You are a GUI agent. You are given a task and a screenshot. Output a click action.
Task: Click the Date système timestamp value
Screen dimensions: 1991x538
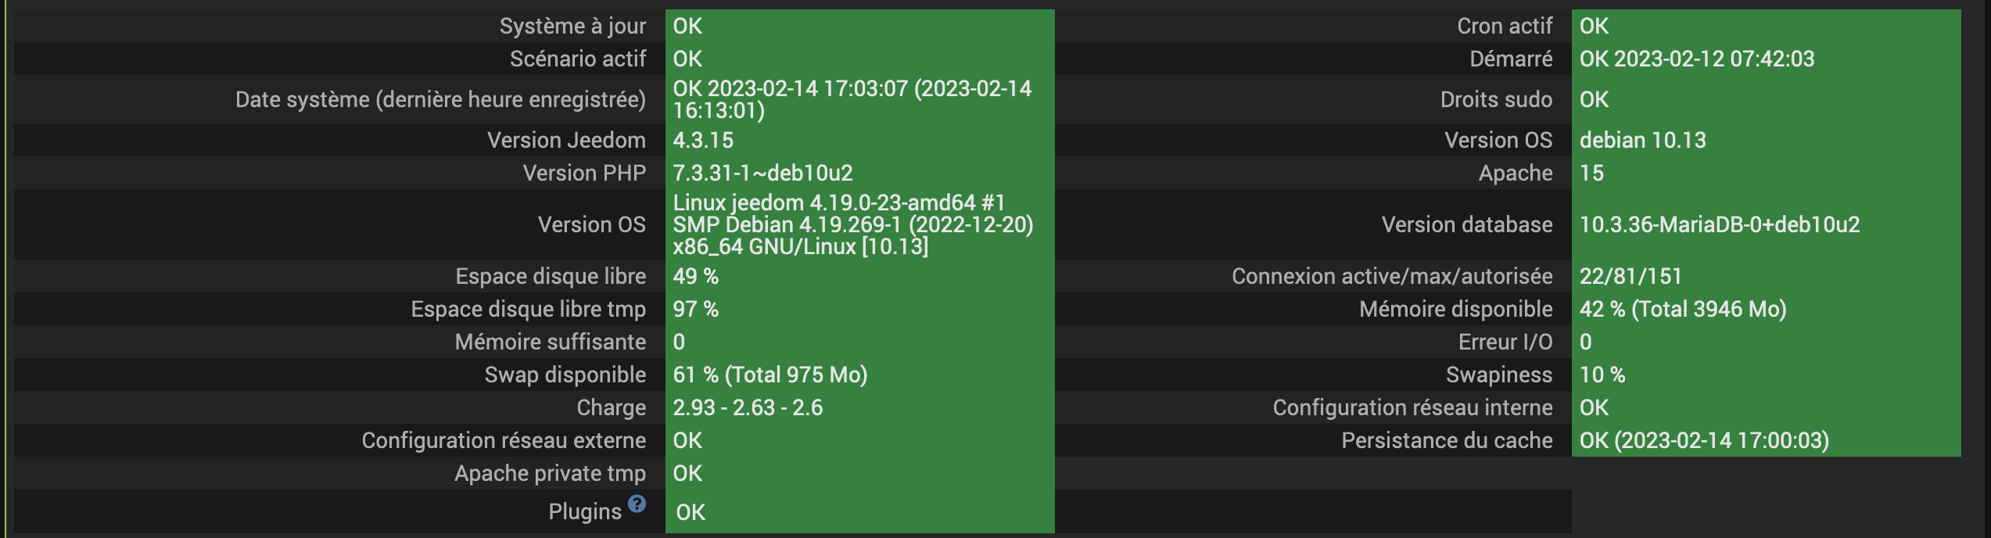tap(852, 99)
